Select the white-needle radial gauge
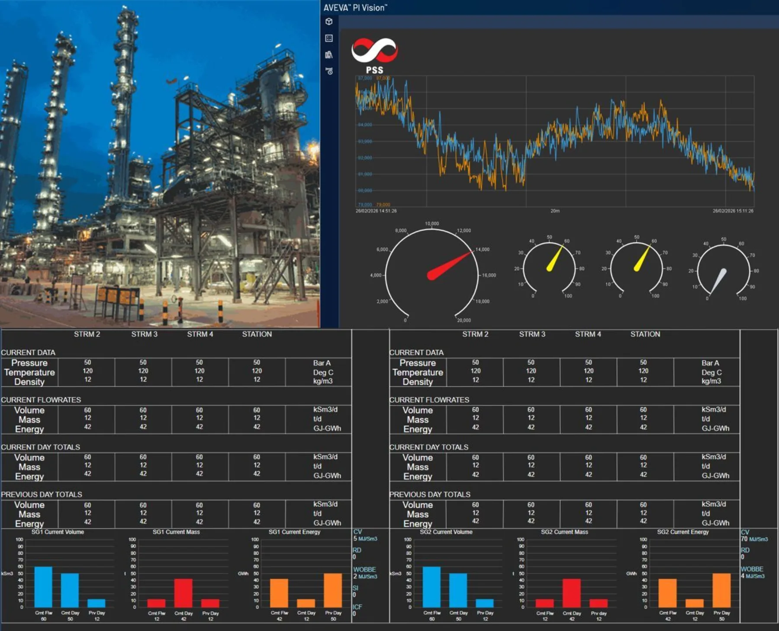Screen dimensions: 779x631 click(723, 271)
